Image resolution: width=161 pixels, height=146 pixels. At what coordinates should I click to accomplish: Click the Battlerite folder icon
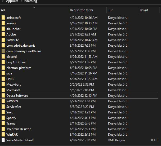pyautogui.click(x=3, y=40)
